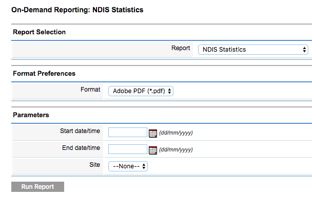Click the Site field label
312x197 pixels.
[94, 165]
